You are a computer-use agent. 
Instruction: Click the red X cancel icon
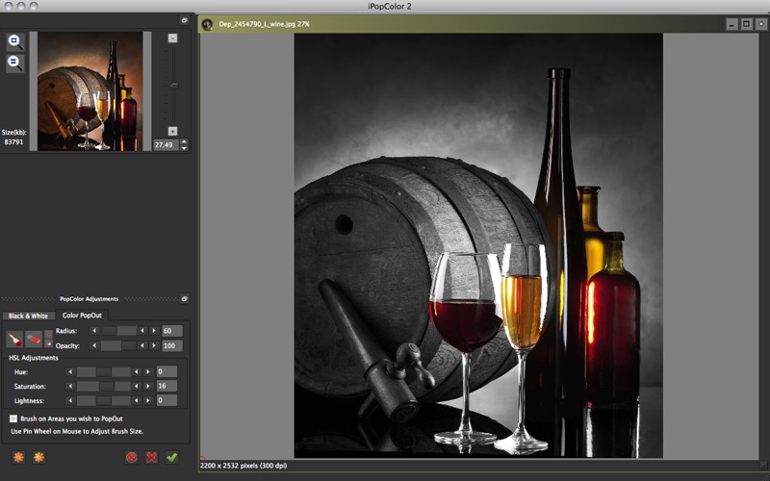point(151,457)
